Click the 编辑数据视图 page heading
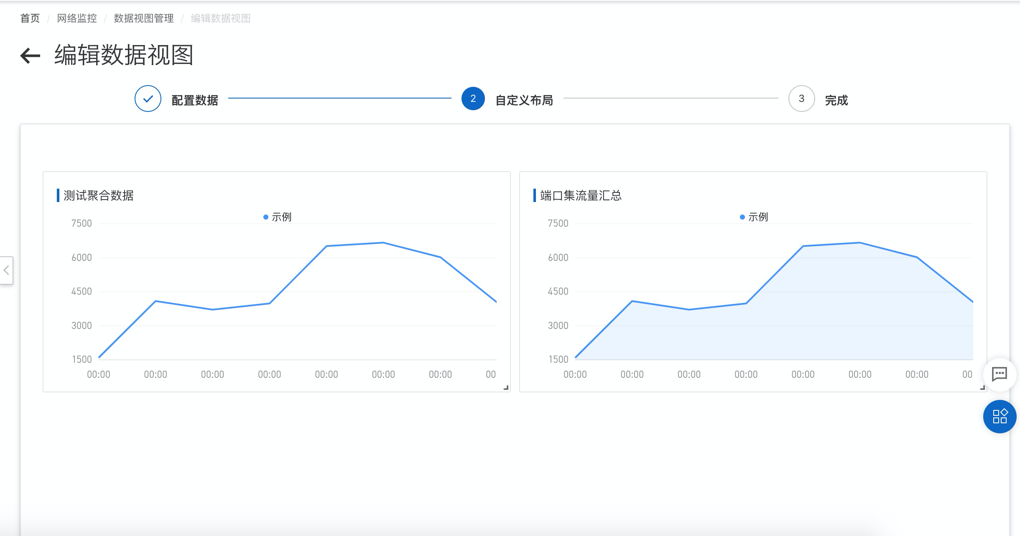 tap(124, 55)
